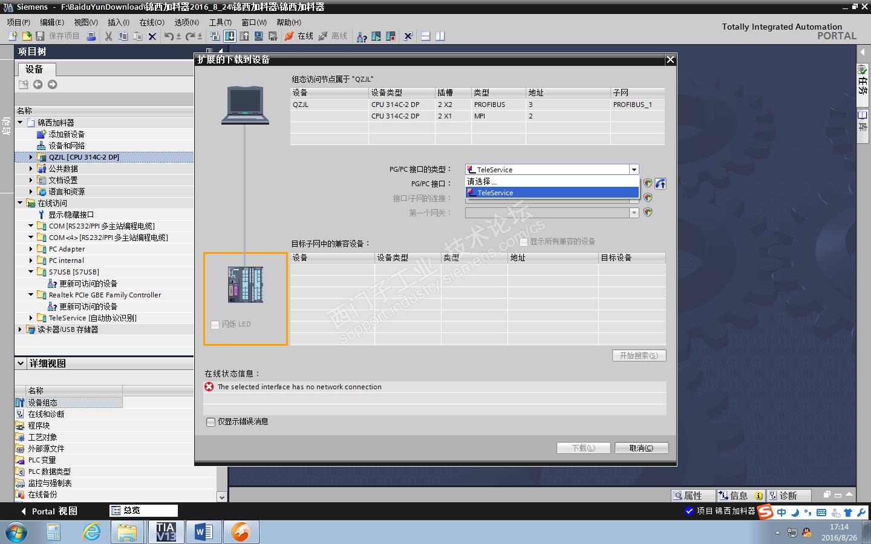Toggle the 闪烁 LED checkbox

pos(215,325)
